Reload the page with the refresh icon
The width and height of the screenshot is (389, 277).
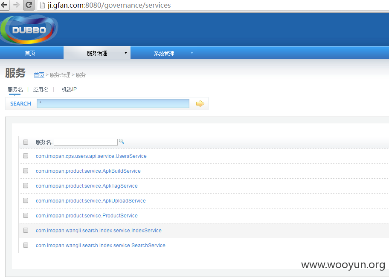pos(29,5)
